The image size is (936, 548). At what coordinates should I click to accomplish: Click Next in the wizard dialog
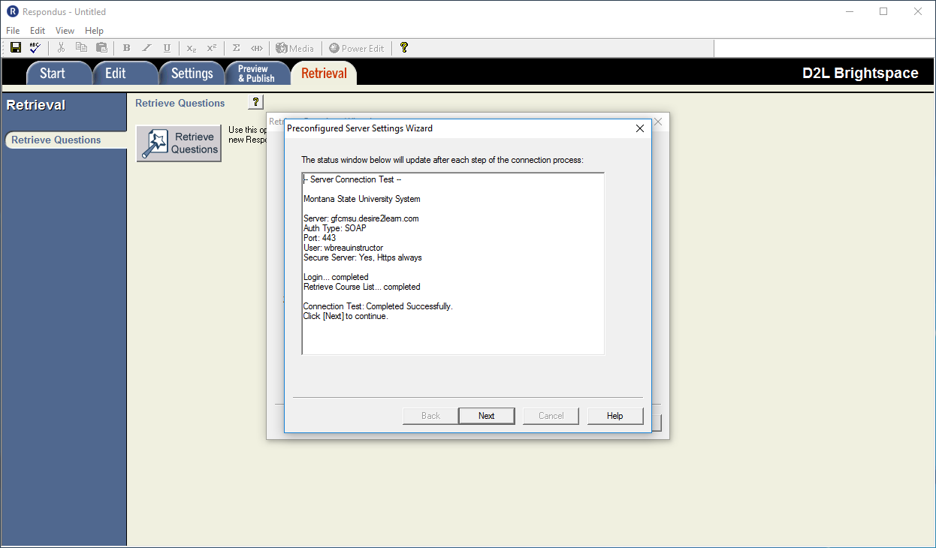click(x=487, y=416)
